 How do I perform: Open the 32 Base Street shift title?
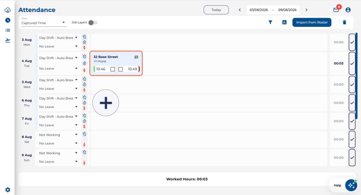click(x=106, y=57)
